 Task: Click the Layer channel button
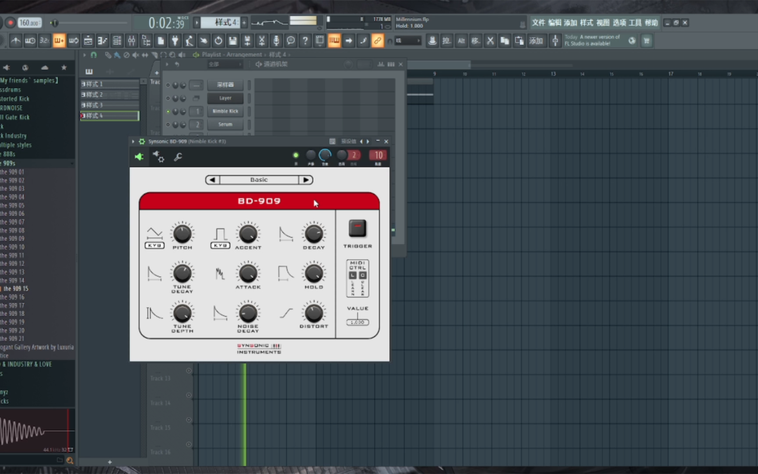click(225, 98)
